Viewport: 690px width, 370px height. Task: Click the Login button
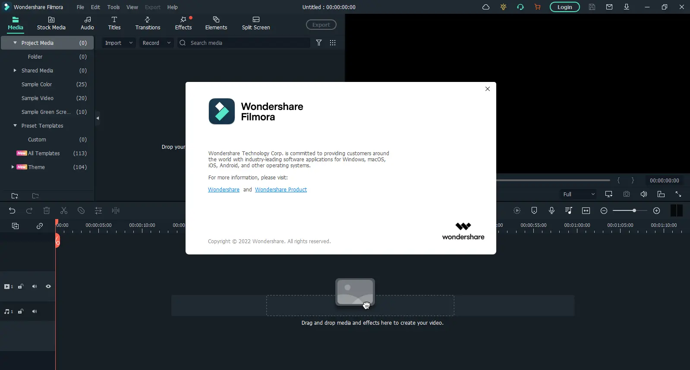tap(564, 7)
